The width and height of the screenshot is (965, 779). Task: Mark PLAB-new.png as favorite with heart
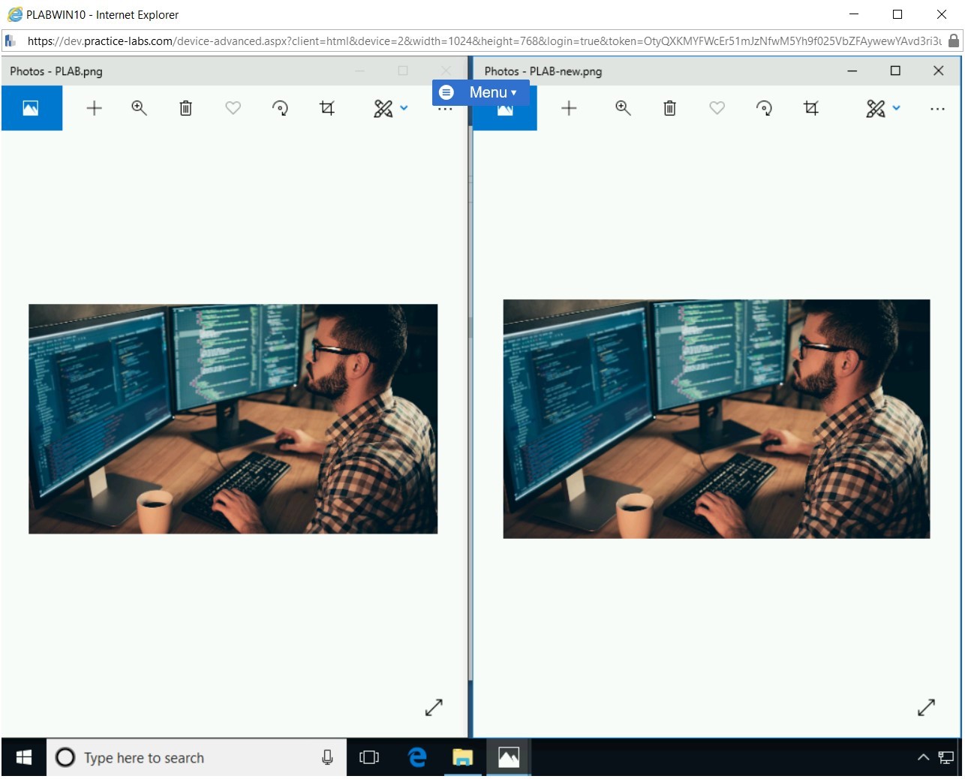click(717, 109)
